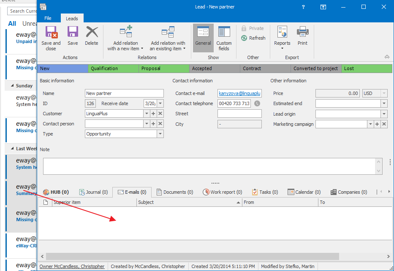Expand the Lead origin dropdown
This screenshot has width=394, height=271.
click(384, 114)
